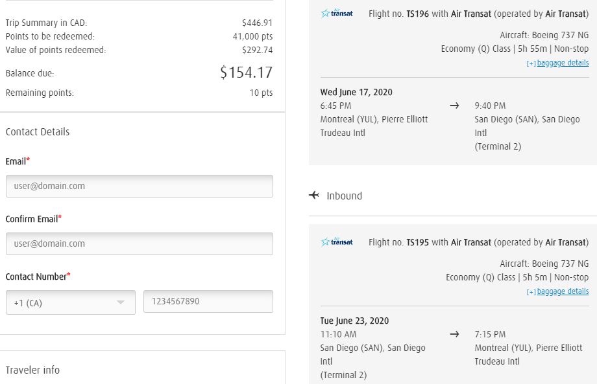
Task: Click the 41,000 pts points to be redeemed value
Action: pyautogui.click(x=252, y=36)
